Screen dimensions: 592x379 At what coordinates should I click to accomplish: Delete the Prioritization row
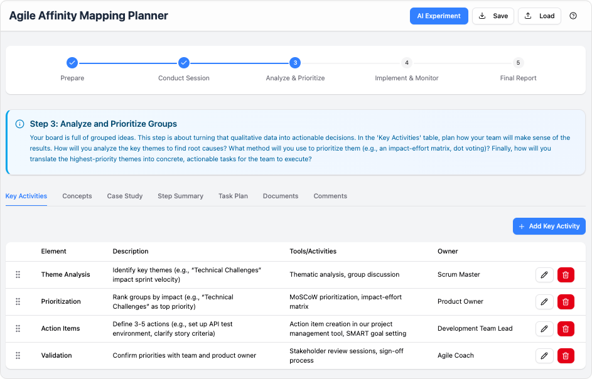pyautogui.click(x=566, y=302)
